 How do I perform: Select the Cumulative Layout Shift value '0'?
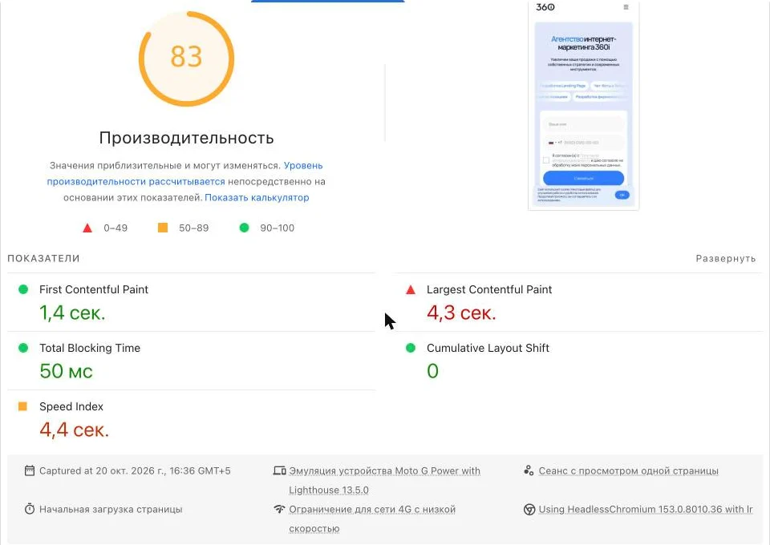pyautogui.click(x=432, y=371)
